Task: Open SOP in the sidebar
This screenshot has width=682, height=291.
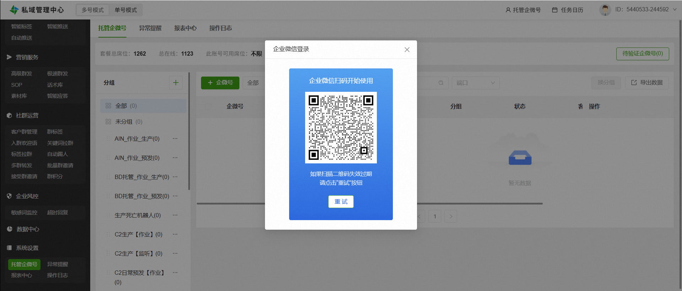Action: (17, 85)
